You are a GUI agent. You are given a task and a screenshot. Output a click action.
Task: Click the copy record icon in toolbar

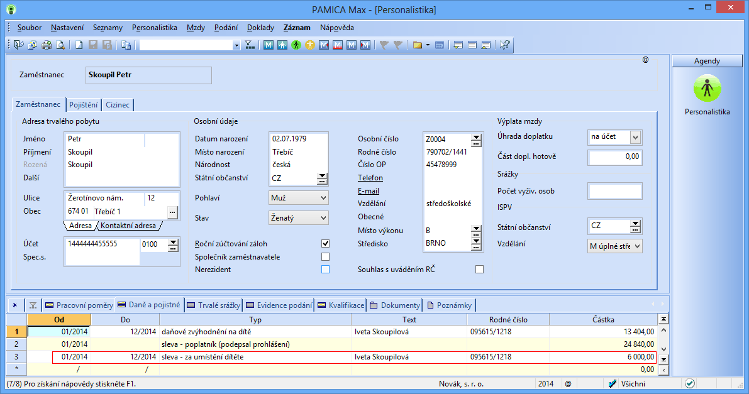coord(126,45)
